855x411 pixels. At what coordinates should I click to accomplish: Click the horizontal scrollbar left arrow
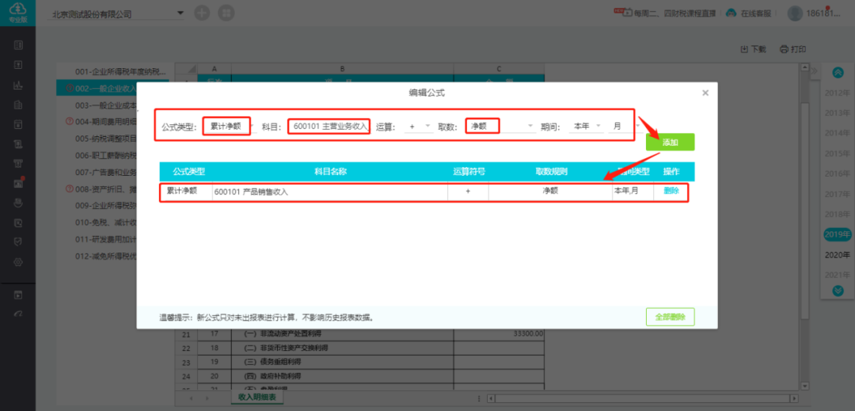[490, 398]
